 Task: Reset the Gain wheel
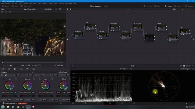click(52, 79)
